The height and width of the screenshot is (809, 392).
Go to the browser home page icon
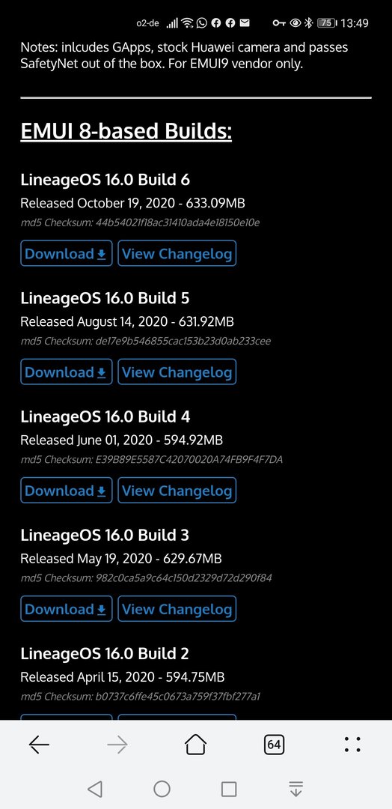[x=196, y=744]
